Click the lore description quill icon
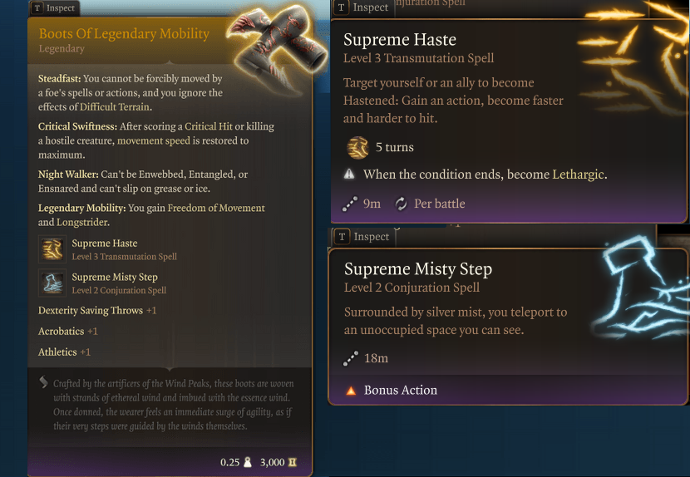This screenshot has width=690, height=477. (x=43, y=382)
